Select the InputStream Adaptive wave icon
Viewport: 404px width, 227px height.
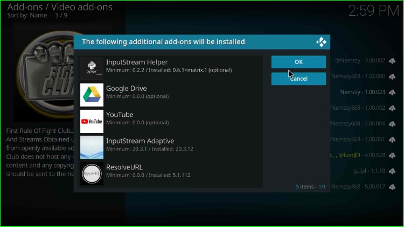[92, 147]
